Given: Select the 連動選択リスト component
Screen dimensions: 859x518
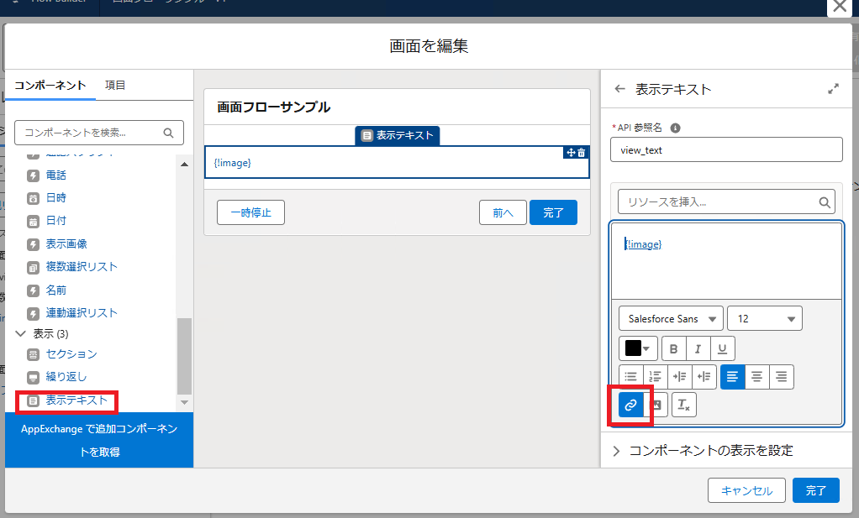Looking at the screenshot, I should pyautogui.click(x=81, y=313).
